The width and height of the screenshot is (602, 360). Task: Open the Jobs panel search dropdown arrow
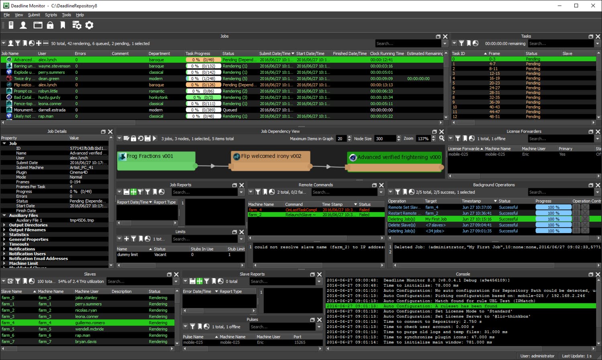(445, 43)
